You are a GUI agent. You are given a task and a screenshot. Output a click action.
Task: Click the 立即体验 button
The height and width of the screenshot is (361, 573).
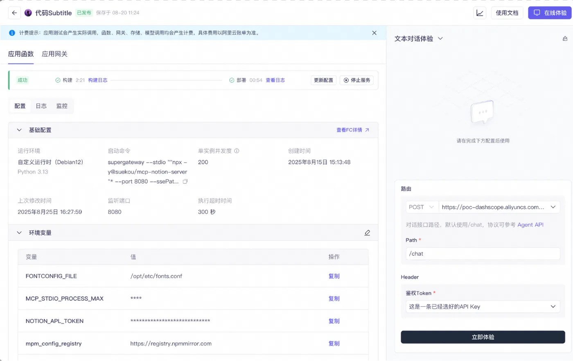click(x=483, y=337)
